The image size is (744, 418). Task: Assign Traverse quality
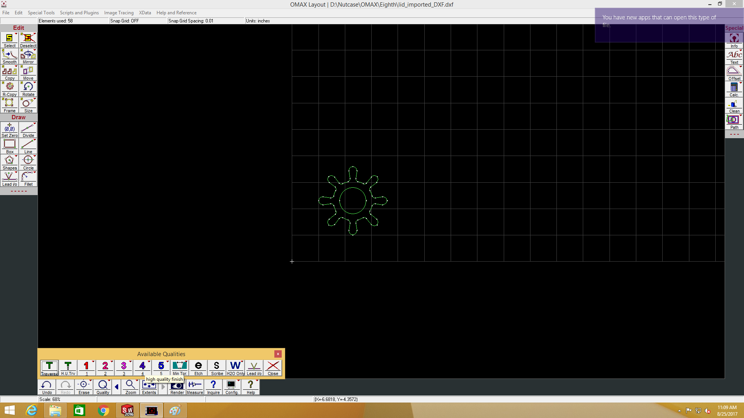pyautogui.click(x=49, y=368)
